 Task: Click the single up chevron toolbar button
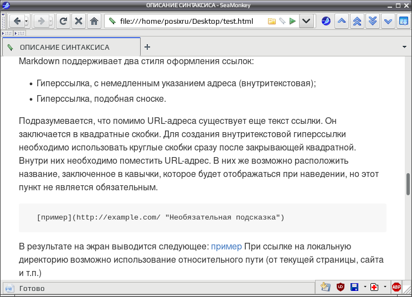click(x=342, y=21)
